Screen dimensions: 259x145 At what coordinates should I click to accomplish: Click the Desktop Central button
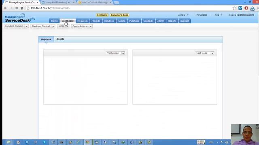point(41,26)
